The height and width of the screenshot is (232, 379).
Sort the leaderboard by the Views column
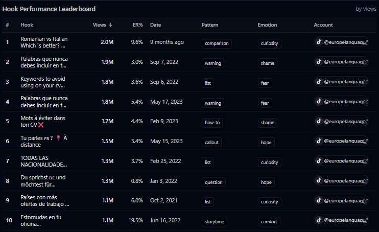pos(103,25)
